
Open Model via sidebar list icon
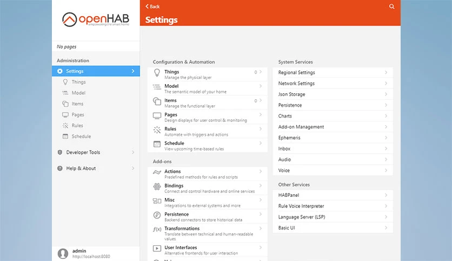(x=65, y=93)
